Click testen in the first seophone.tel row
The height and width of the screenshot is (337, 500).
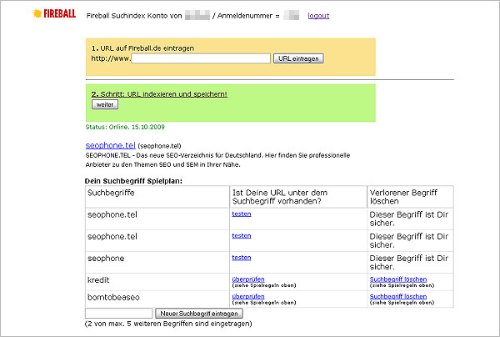point(241,214)
